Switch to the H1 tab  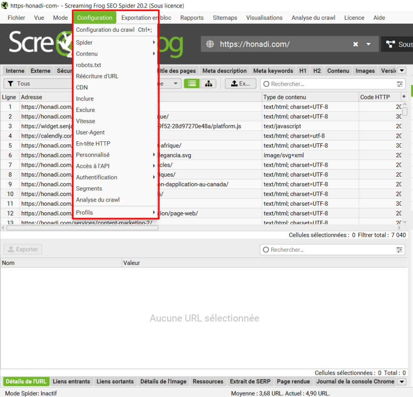[x=303, y=71]
